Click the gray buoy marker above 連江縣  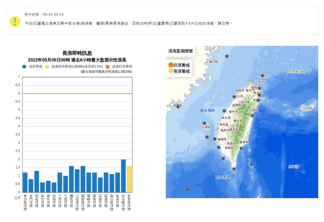(227, 56)
